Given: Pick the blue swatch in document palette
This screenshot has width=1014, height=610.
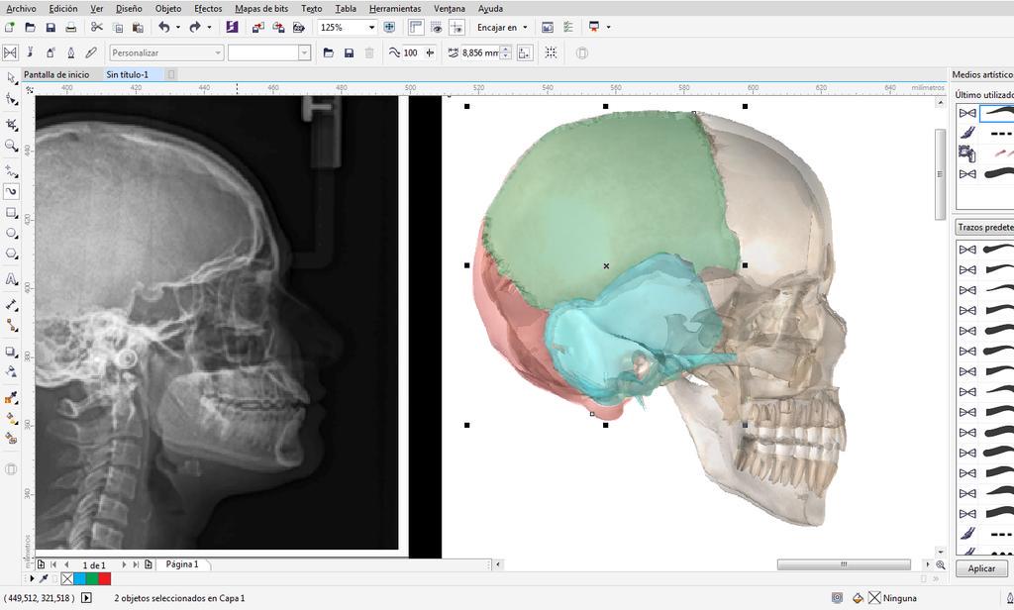Looking at the screenshot, I should point(79,579).
